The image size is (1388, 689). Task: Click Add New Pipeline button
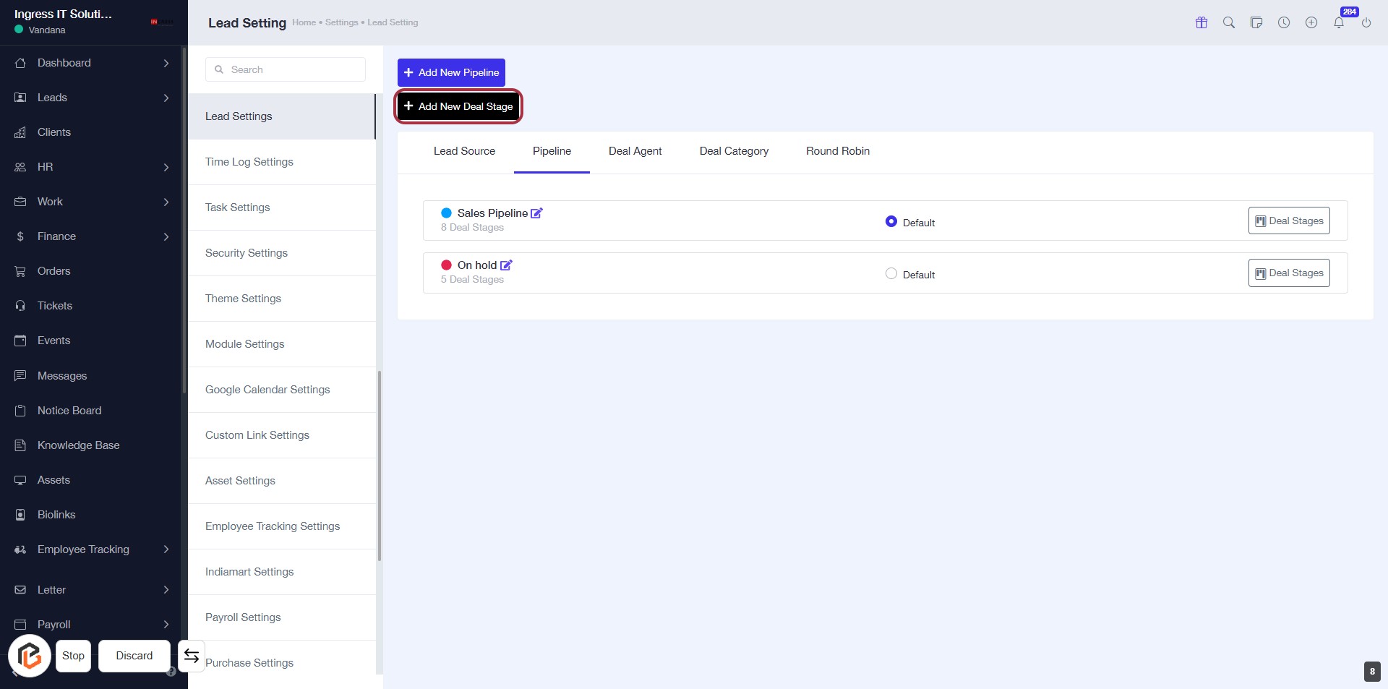tap(451, 72)
